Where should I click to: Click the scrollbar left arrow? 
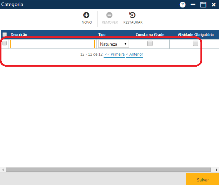pos(3,170)
